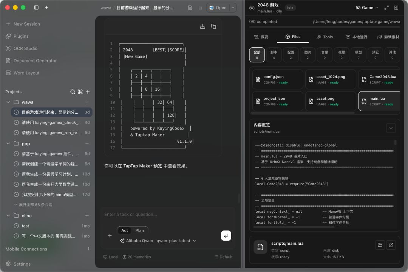408x272 pixels.
Task: Send message with enter arrow button
Action: coord(226,236)
